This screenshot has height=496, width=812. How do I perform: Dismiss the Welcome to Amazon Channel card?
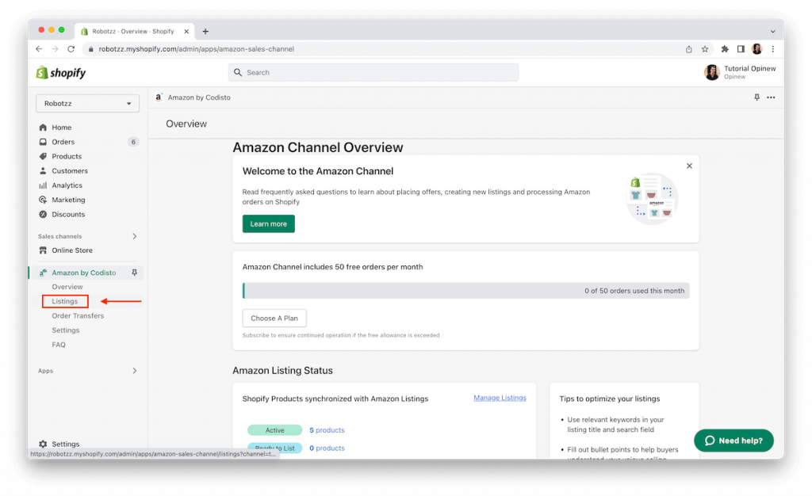click(x=689, y=166)
